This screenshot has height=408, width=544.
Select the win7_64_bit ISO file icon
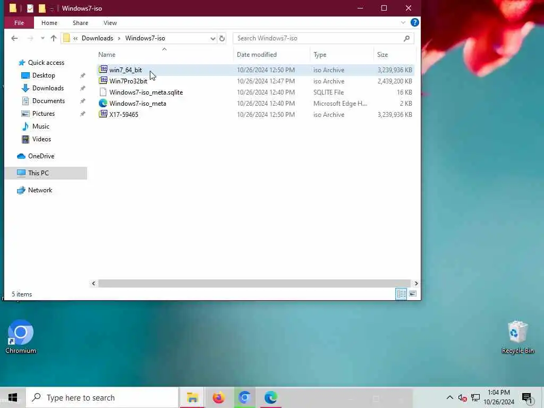[103, 70]
